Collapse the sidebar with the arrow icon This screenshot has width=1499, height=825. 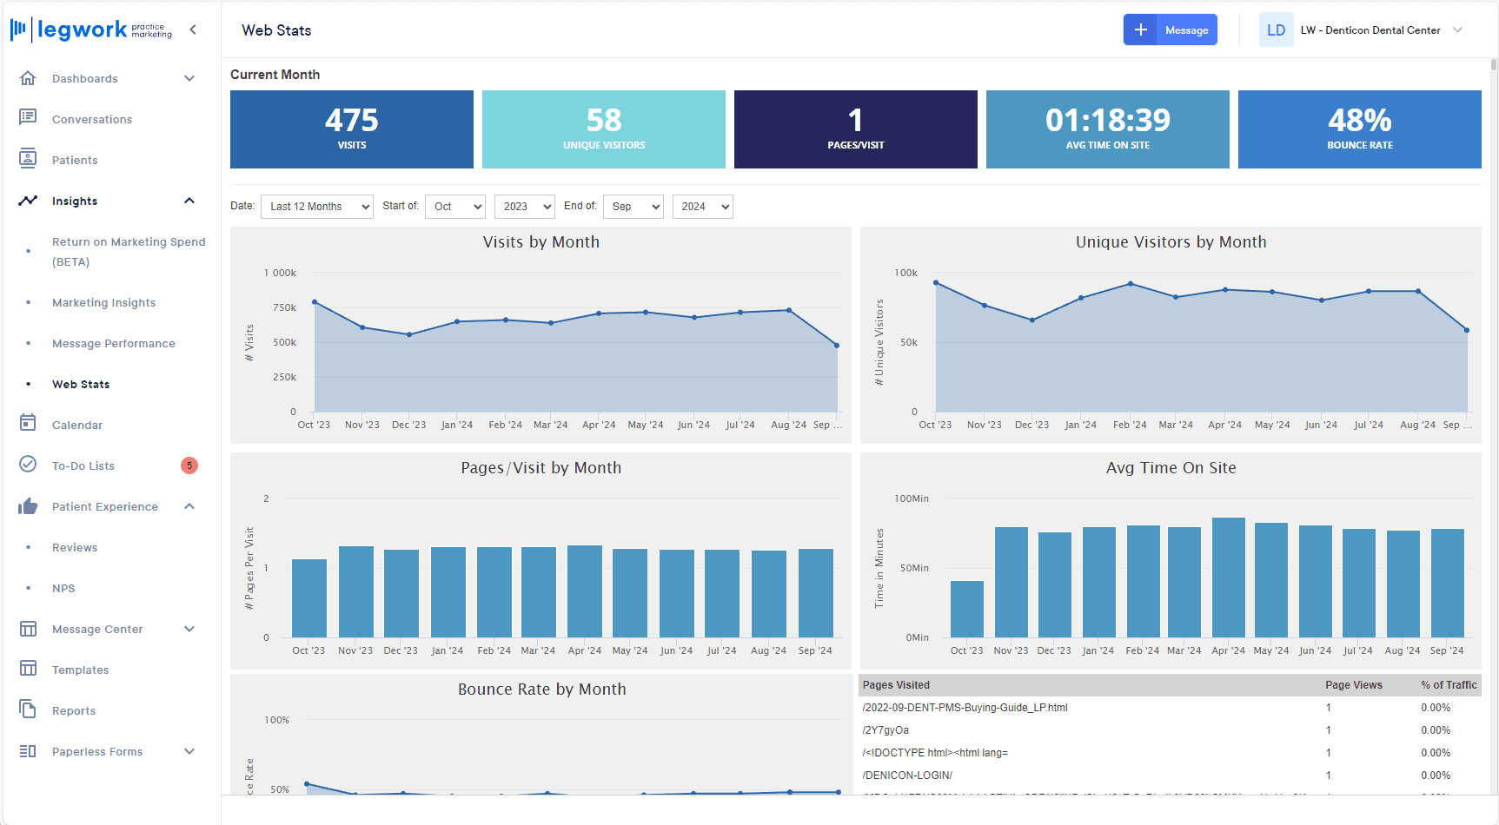pyautogui.click(x=193, y=30)
